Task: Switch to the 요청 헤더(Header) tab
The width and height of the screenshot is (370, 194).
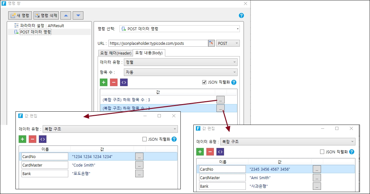Action: click(x=116, y=53)
